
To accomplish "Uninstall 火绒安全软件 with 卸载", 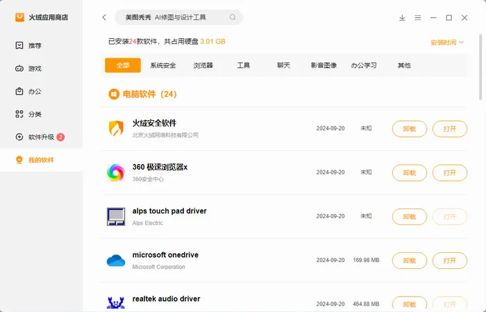I will pos(410,129).
